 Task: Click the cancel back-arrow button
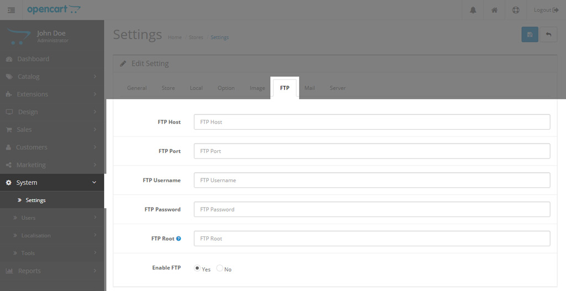click(x=548, y=35)
